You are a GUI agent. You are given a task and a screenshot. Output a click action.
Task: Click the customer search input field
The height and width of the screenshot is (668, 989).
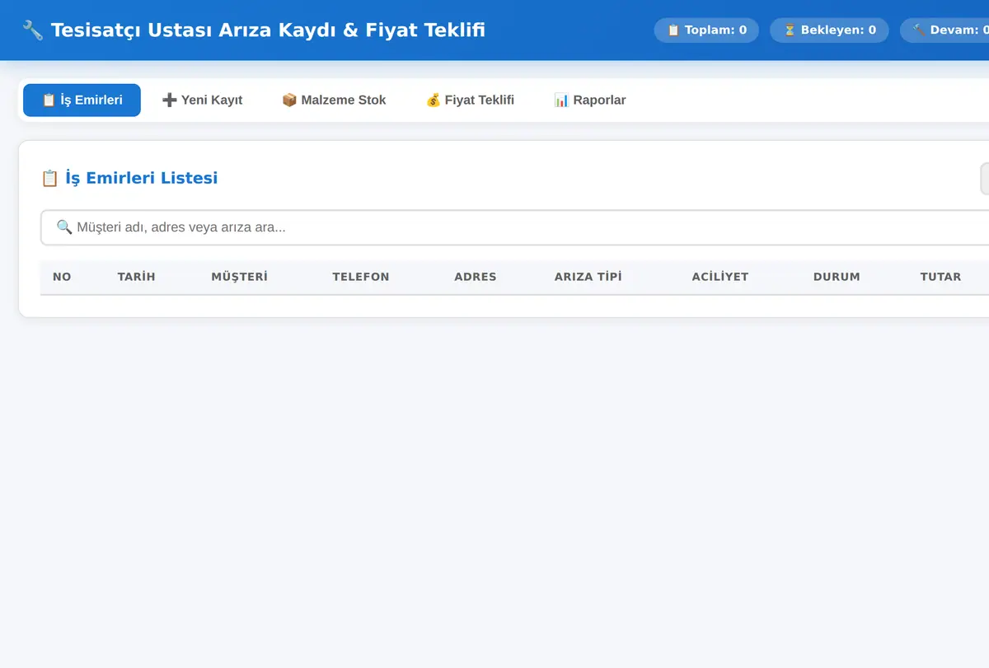coord(515,227)
